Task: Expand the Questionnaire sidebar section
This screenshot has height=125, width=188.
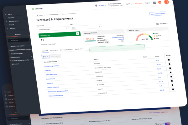Action: click(x=32, y=56)
